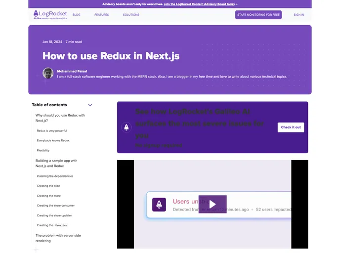The width and height of the screenshot is (340, 253).
Task: Select the Flexibility contents entry
Action: point(43,150)
